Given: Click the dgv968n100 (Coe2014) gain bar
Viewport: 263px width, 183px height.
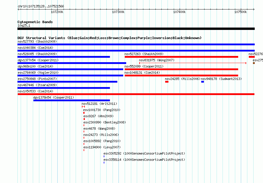Looking at the screenshot, I should 70,69.
